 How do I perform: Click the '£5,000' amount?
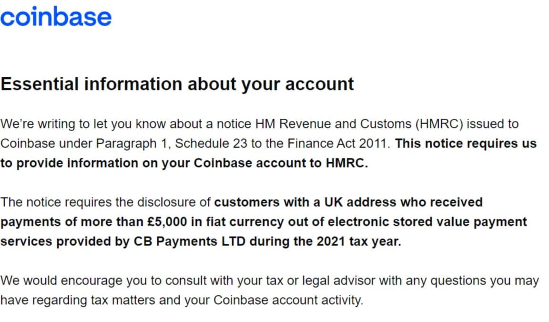(x=167, y=222)
